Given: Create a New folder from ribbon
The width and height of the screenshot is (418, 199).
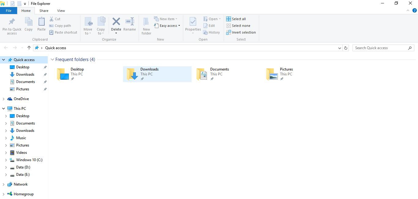Looking at the screenshot, I should pyautogui.click(x=146, y=26).
